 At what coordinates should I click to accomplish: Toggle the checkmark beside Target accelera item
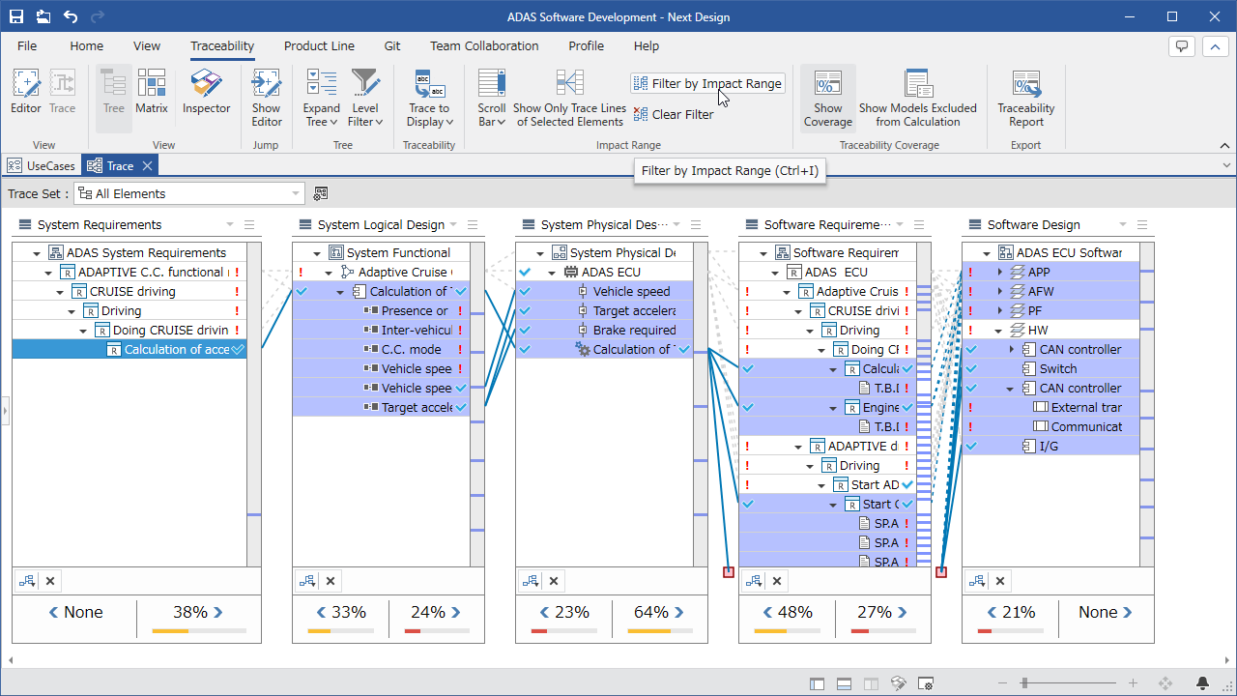pyautogui.click(x=525, y=310)
